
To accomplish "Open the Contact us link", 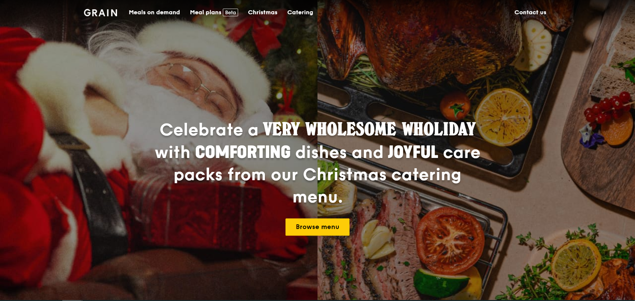I will (x=530, y=12).
